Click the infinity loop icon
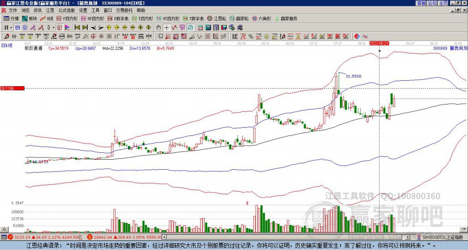The height and width of the screenshot is (250, 468). (365, 36)
